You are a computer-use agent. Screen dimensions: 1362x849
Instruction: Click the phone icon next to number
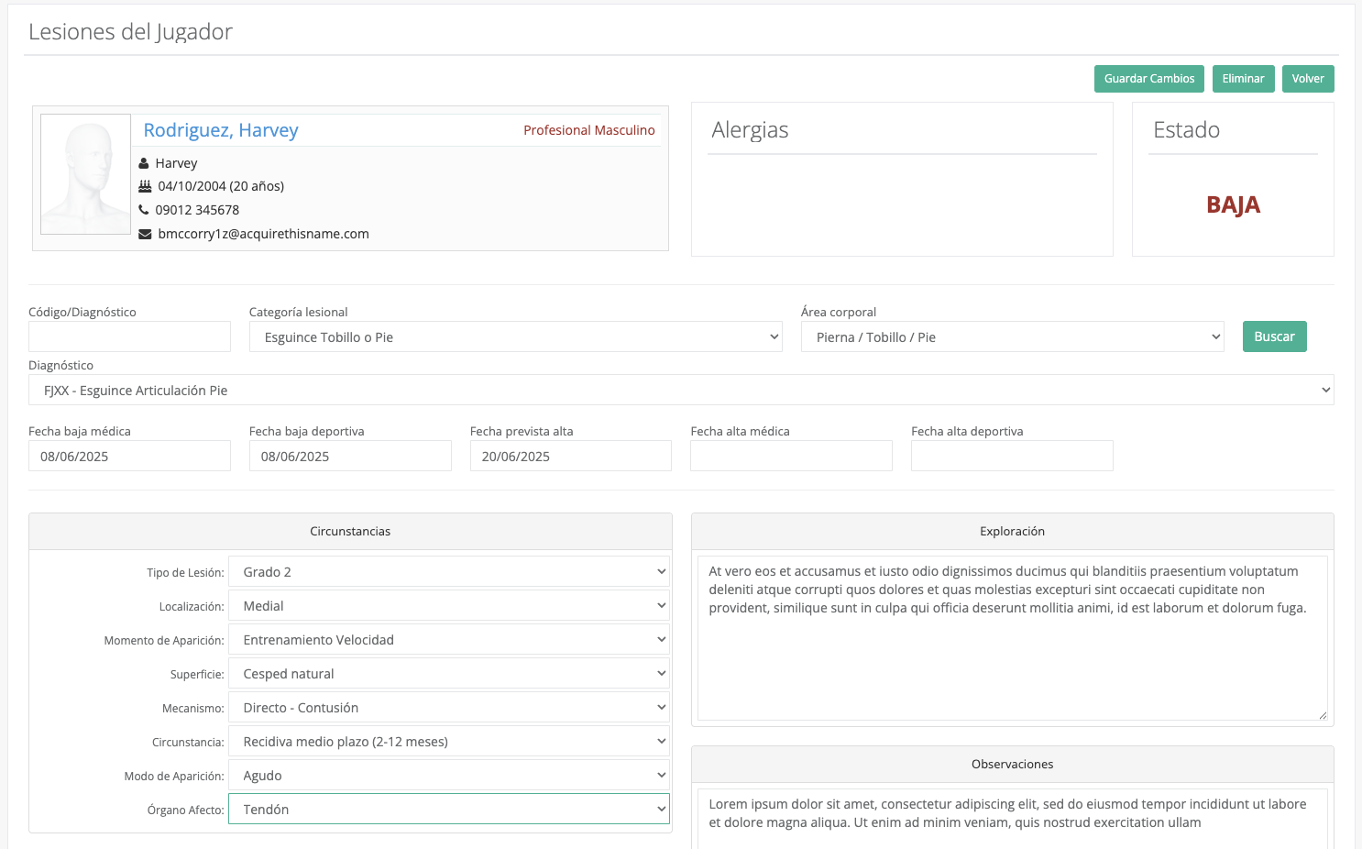(144, 210)
